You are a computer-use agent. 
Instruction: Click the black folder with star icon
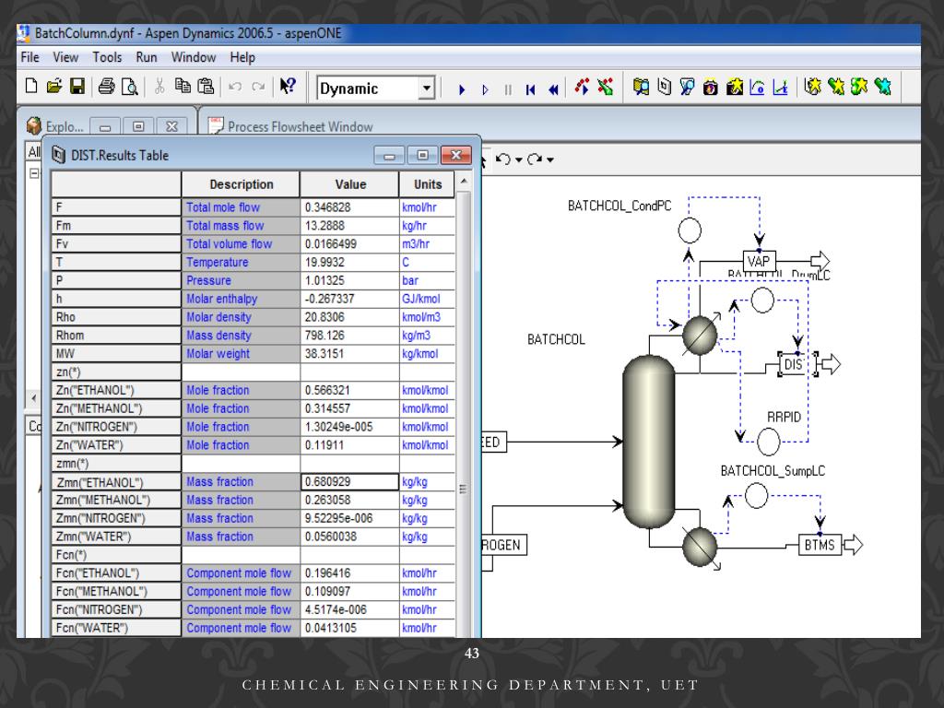735,88
